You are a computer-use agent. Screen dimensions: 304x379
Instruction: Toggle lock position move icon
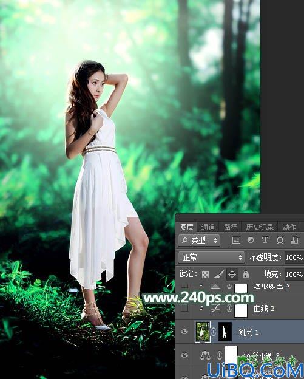[232, 275]
